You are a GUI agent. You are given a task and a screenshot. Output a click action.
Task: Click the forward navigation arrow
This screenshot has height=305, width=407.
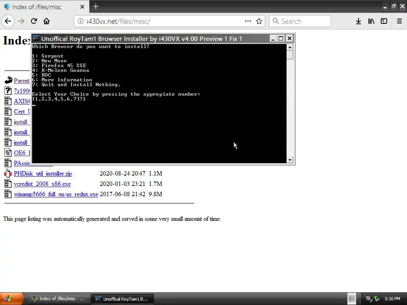(21, 21)
